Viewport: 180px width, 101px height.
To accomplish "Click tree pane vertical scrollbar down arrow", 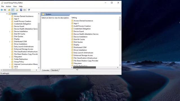I will (39, 68).
